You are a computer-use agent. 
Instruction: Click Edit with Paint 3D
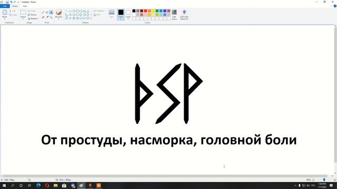click(184, 15)
